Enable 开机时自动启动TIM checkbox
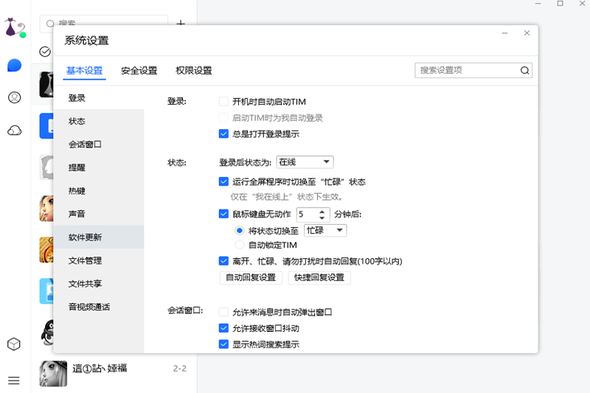Screen dimensions: 590x393 (x=223, y=102)
